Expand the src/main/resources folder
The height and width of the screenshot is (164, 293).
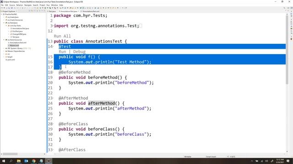pyautogui.click(x=4, y=20)
